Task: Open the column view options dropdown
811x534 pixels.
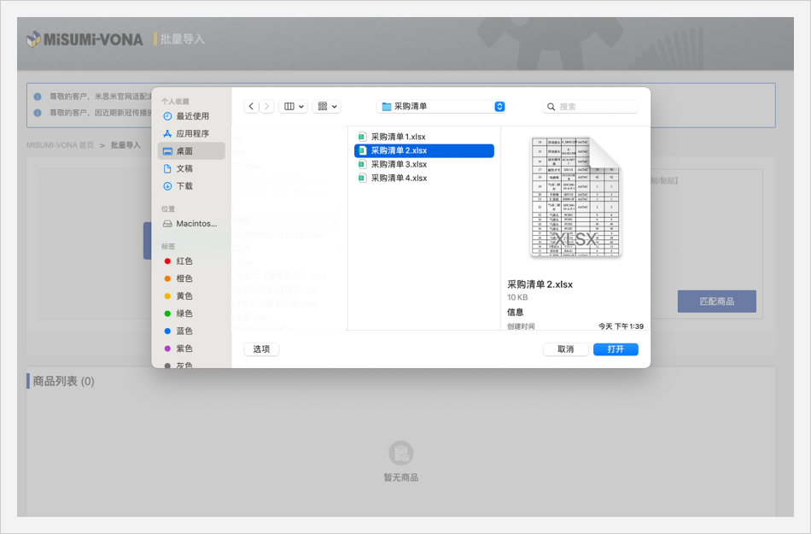Action: [294, 106]
